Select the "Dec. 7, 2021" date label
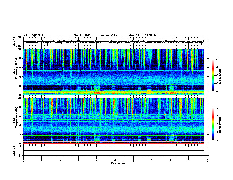 (x=82, y=35)
